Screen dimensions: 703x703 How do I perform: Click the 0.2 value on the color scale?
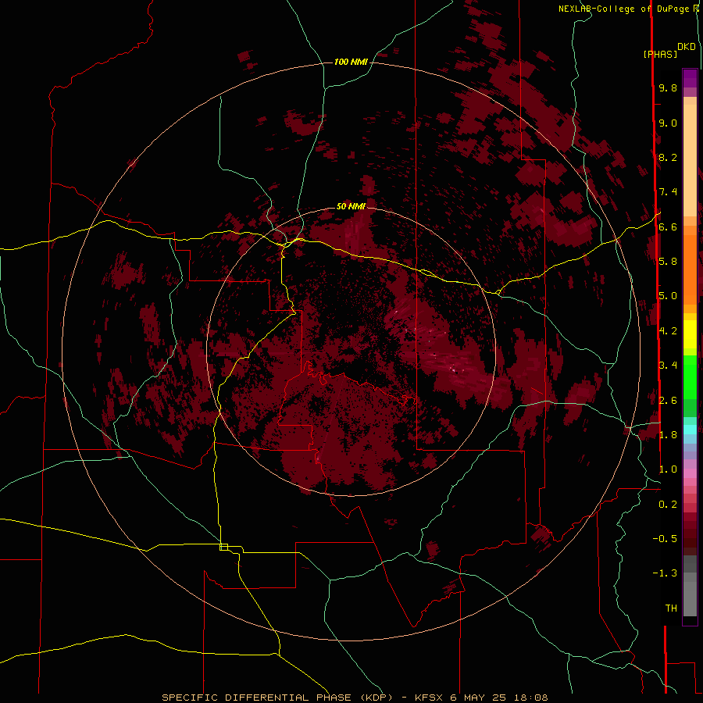[x=668, y=504]
